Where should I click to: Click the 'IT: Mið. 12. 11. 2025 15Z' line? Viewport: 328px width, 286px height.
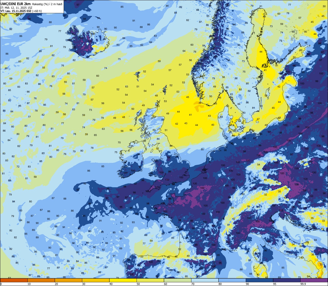tap(16, 7)
